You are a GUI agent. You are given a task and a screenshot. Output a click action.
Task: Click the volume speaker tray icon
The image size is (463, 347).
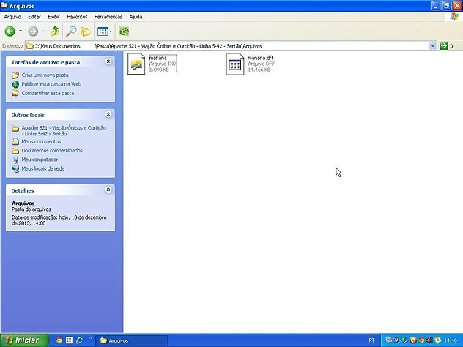pyautogui.click(x=429, y=340)
